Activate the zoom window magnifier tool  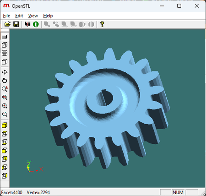[5, 98]
